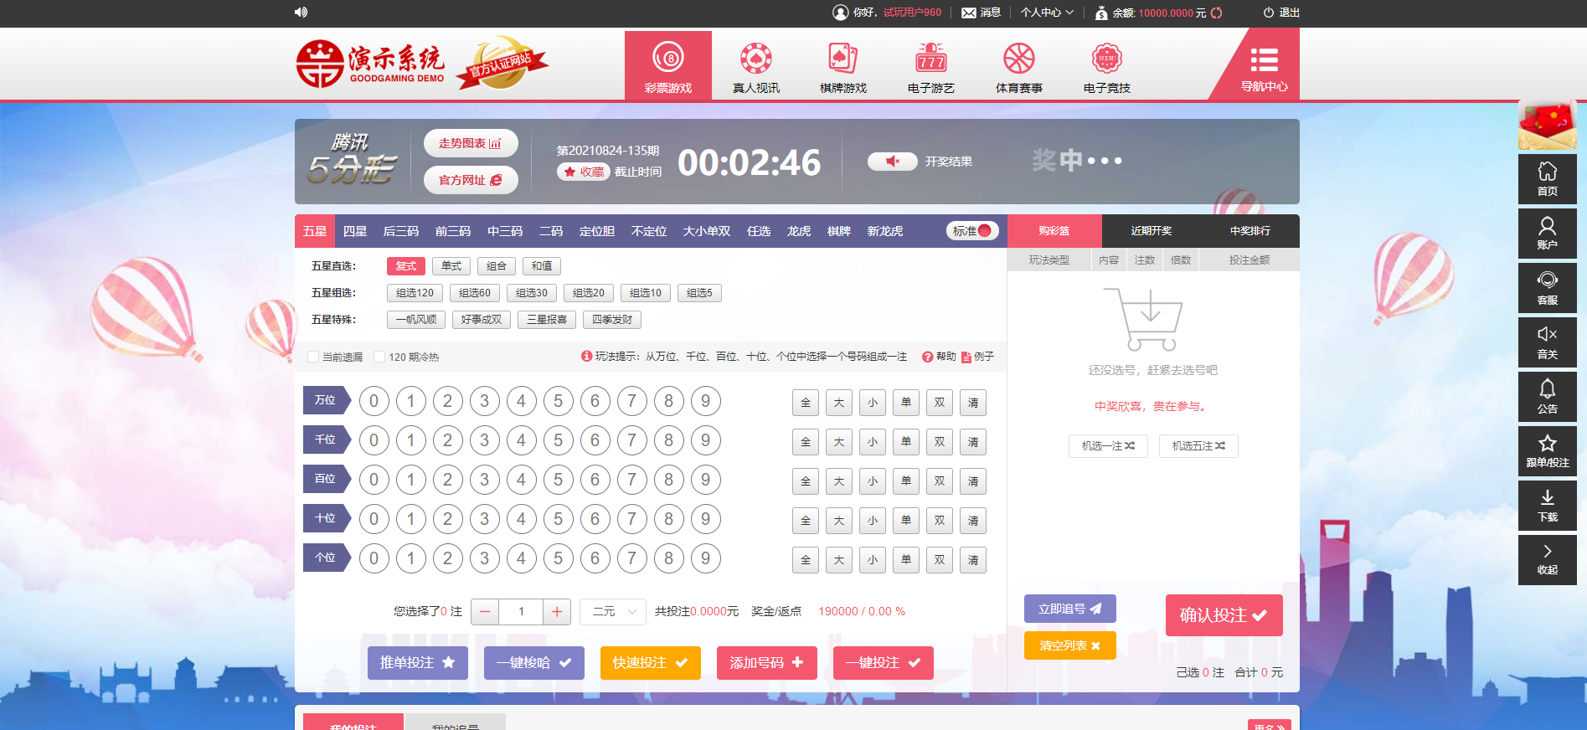Click the 走势图表 trend chart button
1587x730 pixels.
point(470,143)
